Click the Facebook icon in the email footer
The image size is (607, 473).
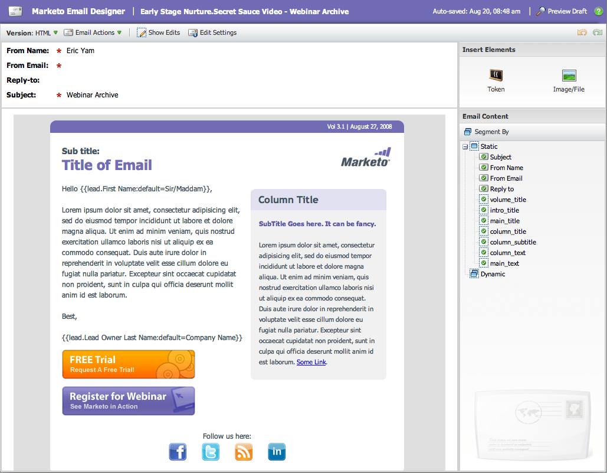[x=178, y=451]
